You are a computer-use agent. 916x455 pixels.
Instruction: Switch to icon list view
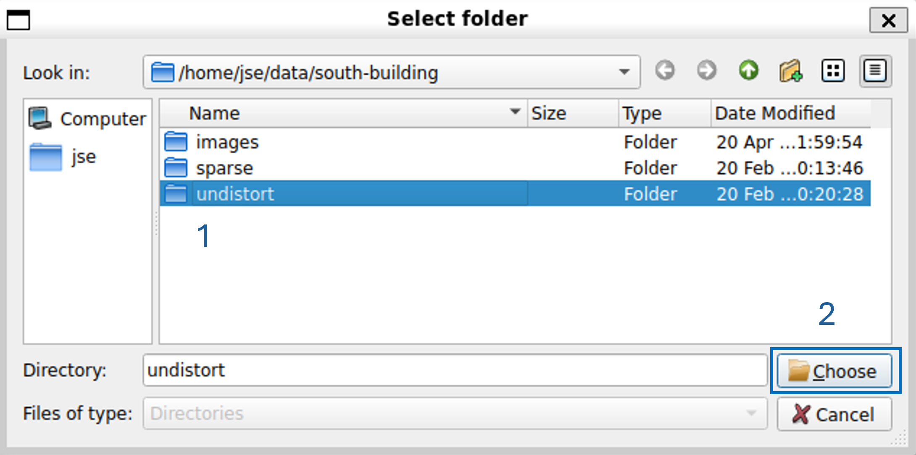(x=833, y=71)
